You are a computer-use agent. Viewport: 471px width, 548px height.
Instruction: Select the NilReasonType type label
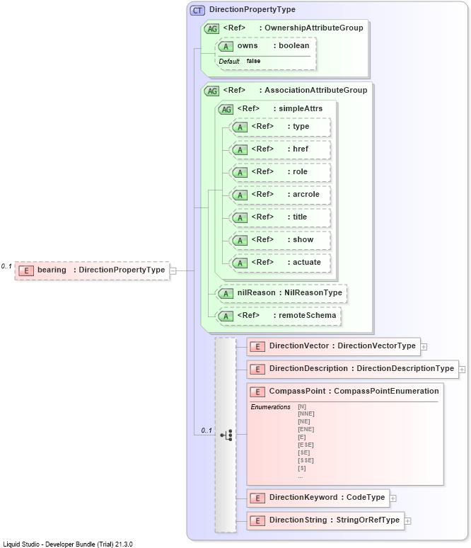313,292
